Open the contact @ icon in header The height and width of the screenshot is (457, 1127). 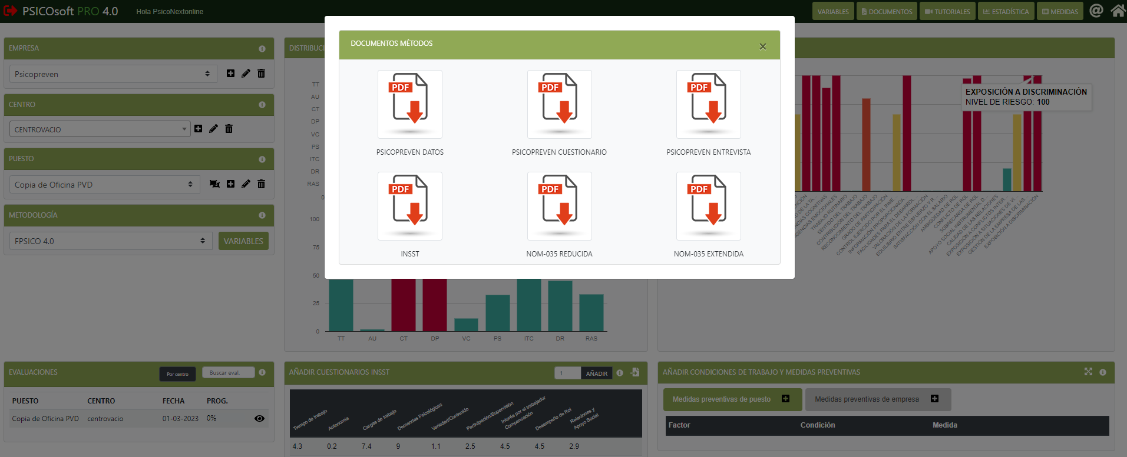1096,11
